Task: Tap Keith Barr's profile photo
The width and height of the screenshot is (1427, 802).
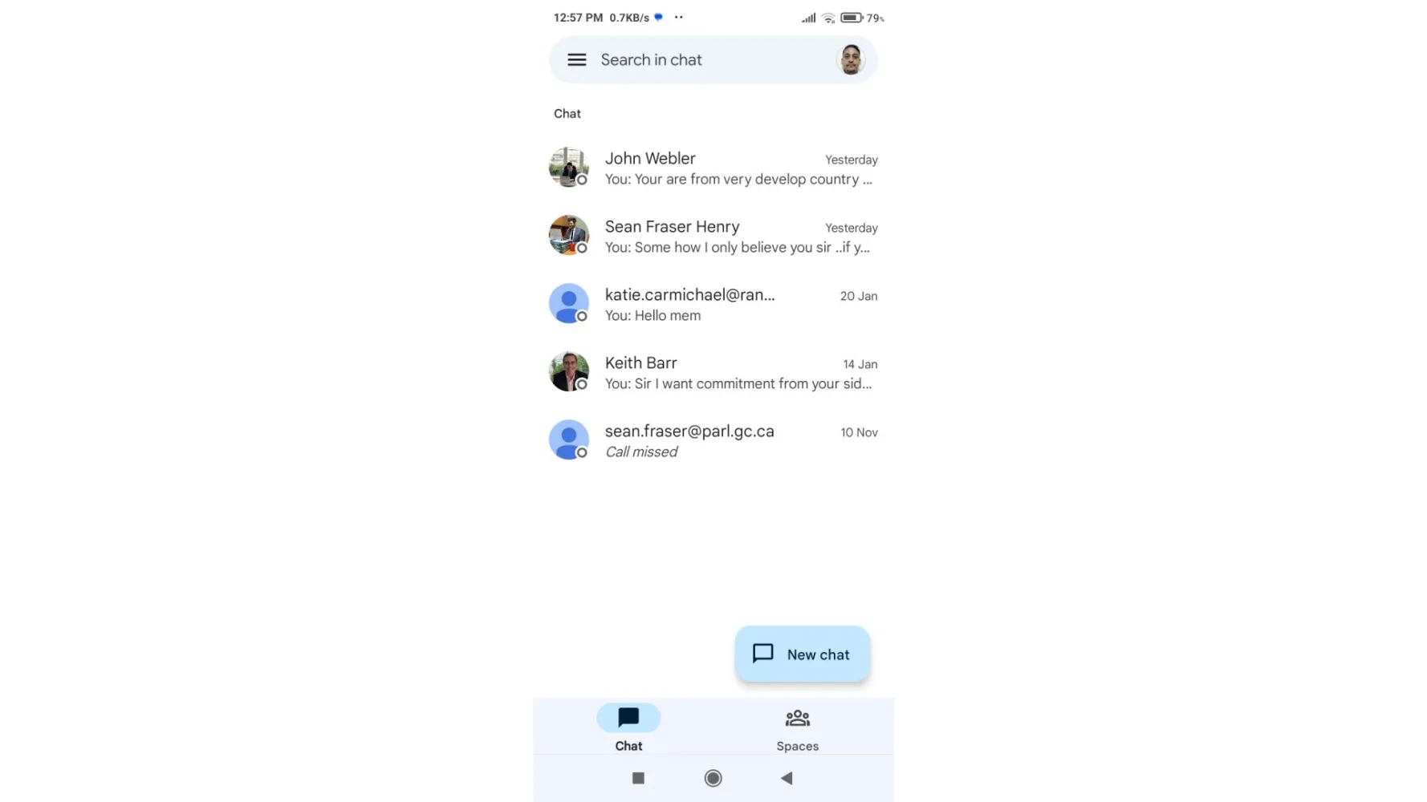Action: point(569,372)
